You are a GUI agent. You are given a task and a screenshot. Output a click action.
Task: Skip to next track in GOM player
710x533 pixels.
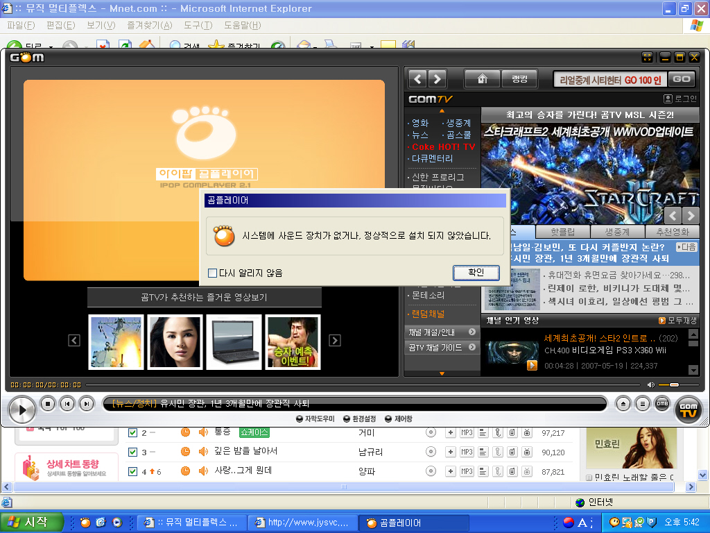pos(87,403)
